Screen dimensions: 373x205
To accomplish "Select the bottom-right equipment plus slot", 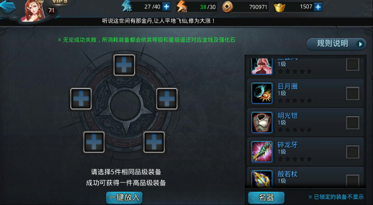I will [154, 142].
